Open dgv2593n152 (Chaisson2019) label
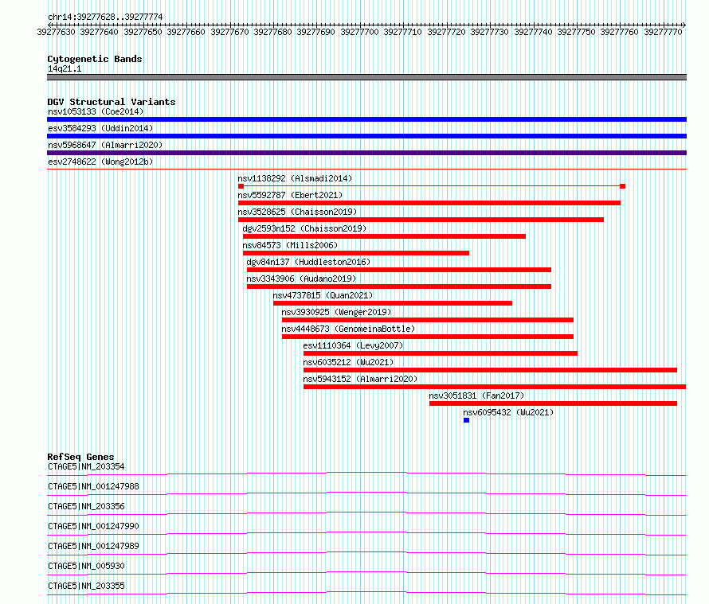The height and width of the screenshot is (604, 709). [x=304, y=228]
